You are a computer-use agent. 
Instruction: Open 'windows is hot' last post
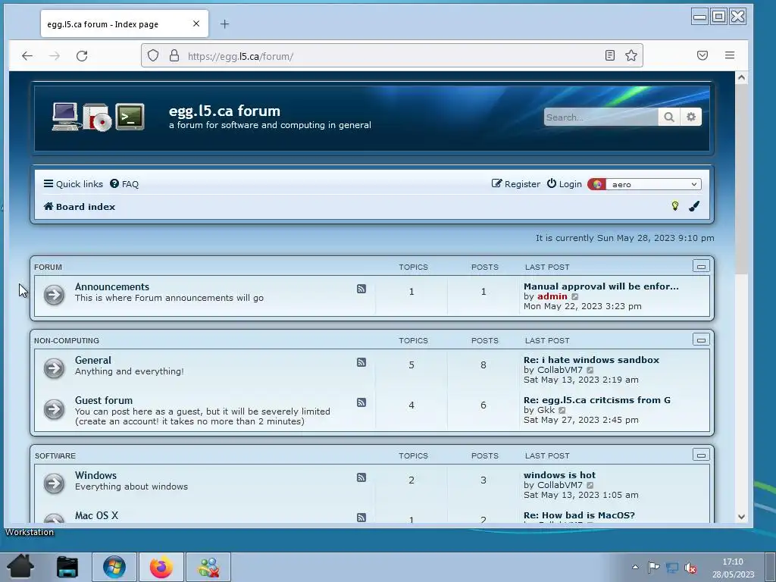point(560,474)
